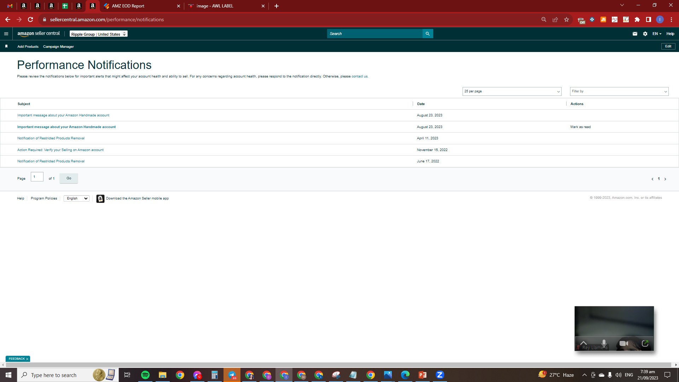Open a new browser tab

[x=277, y=6]
